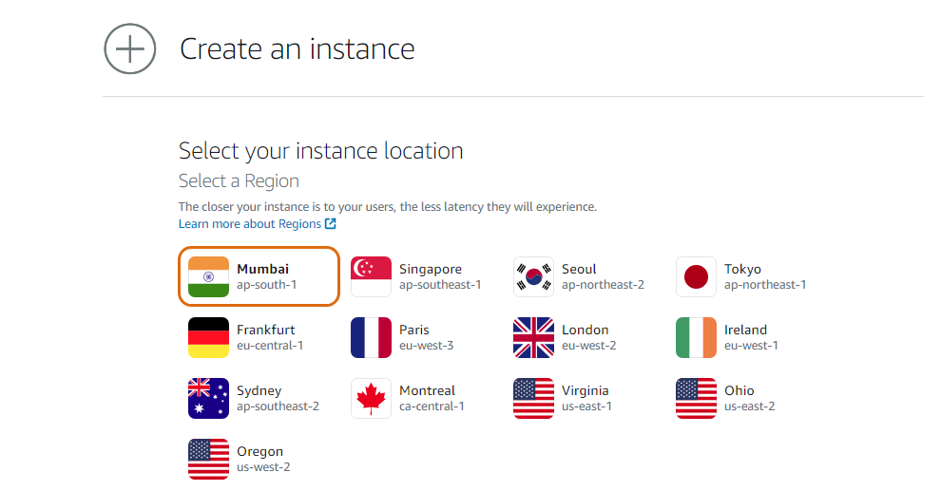Select the German flag for Frankfurt
941x491 pixels.
point(208,337)
